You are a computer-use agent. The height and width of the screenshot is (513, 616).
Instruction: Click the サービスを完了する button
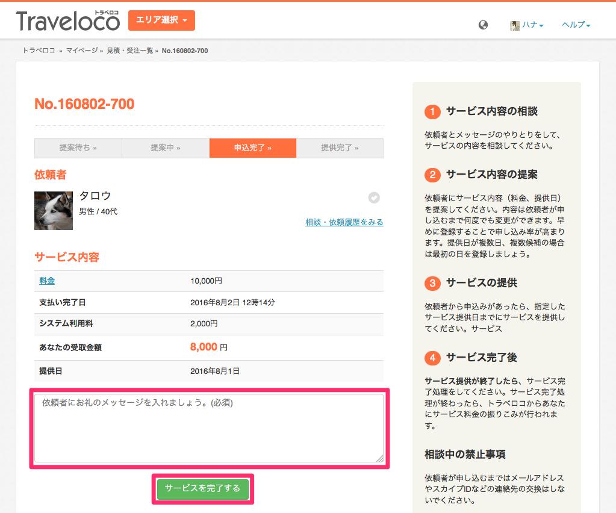203,489
